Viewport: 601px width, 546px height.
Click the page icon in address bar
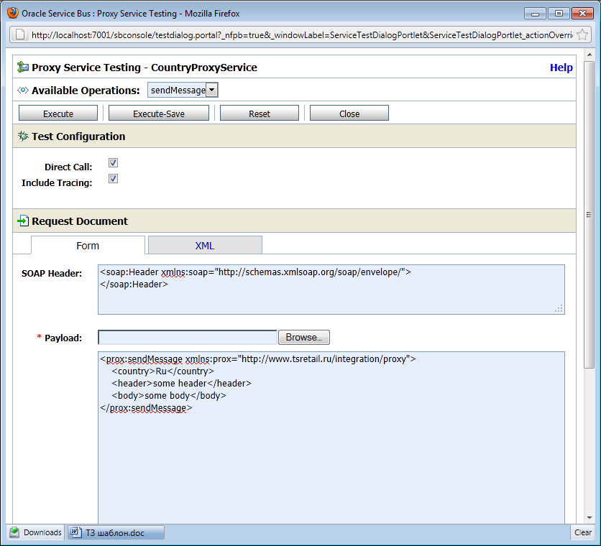[20, 35]
